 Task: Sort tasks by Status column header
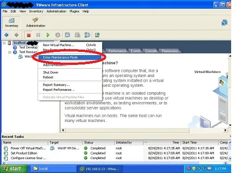[x=98, y=142]
